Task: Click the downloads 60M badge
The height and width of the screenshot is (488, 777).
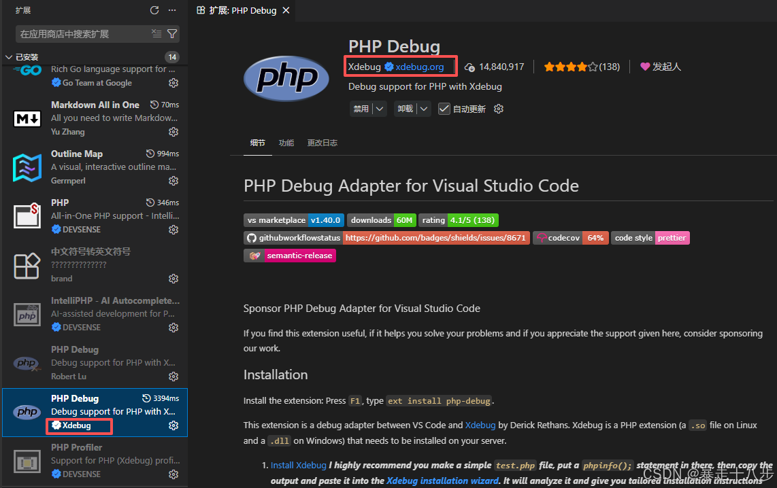Action: 381,220
